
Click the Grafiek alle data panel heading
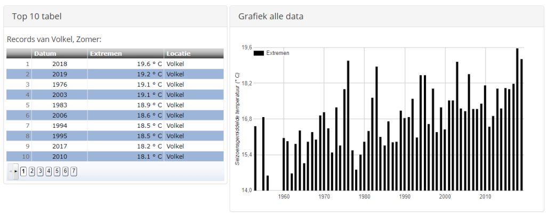[x=270, y=17]
